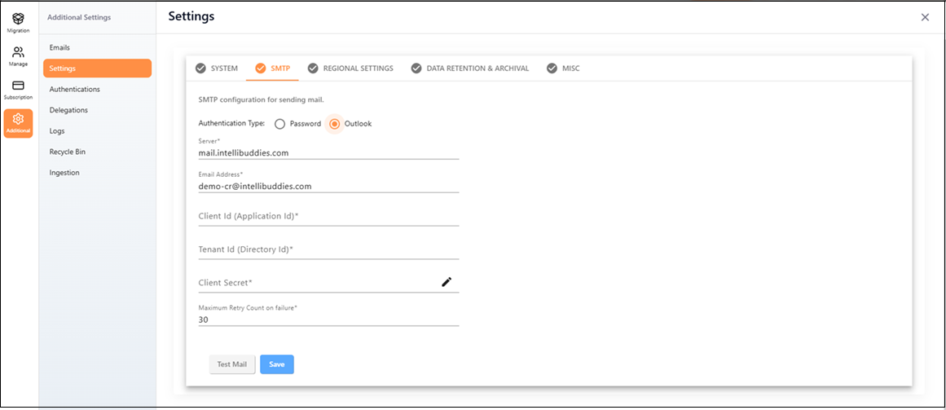Save the SMTP configuration
Image resolution: width=946 pixels, height=410 pixels.
(x=277, y=364)
